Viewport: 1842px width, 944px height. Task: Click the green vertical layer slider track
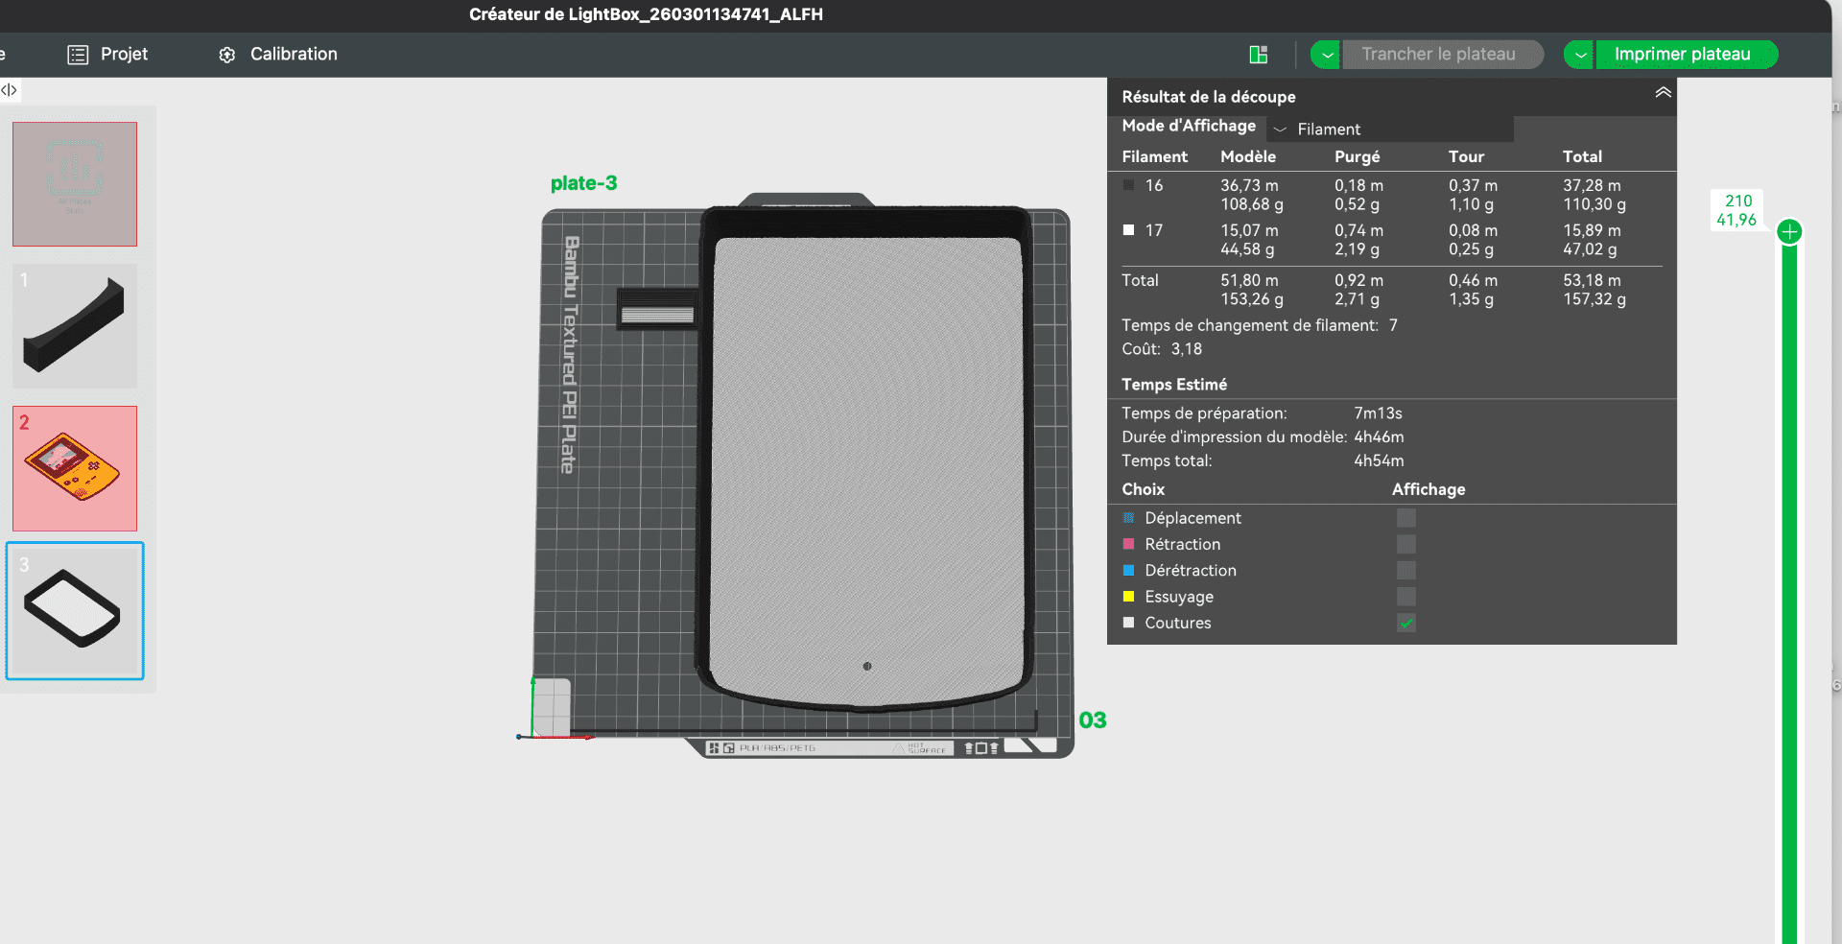pos(1789,576)
